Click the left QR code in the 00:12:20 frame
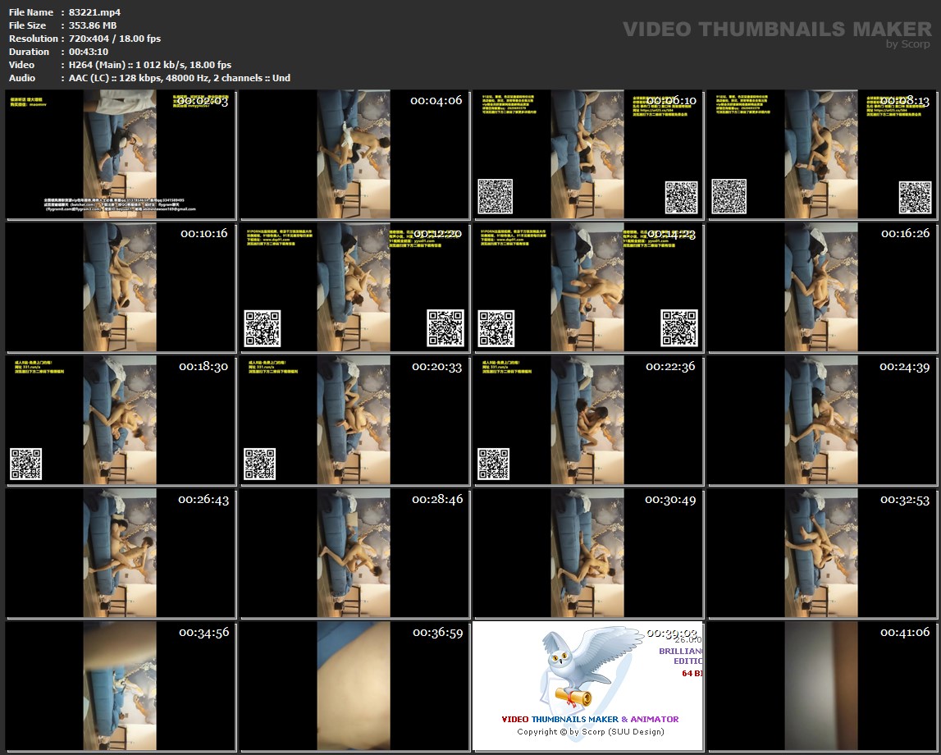Screen dimensions: 941x755 click(x=262, y=328)
